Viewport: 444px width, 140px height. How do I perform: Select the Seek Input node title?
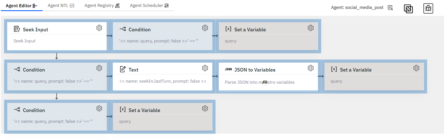[35, 30]
